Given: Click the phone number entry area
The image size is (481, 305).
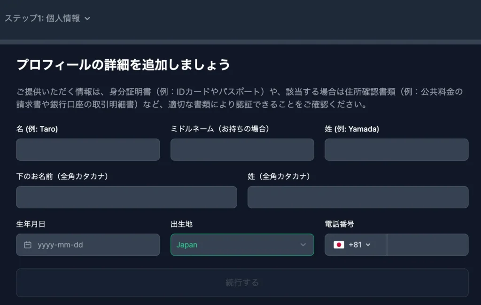Looking at the screenshot, I should click(427, 245).
